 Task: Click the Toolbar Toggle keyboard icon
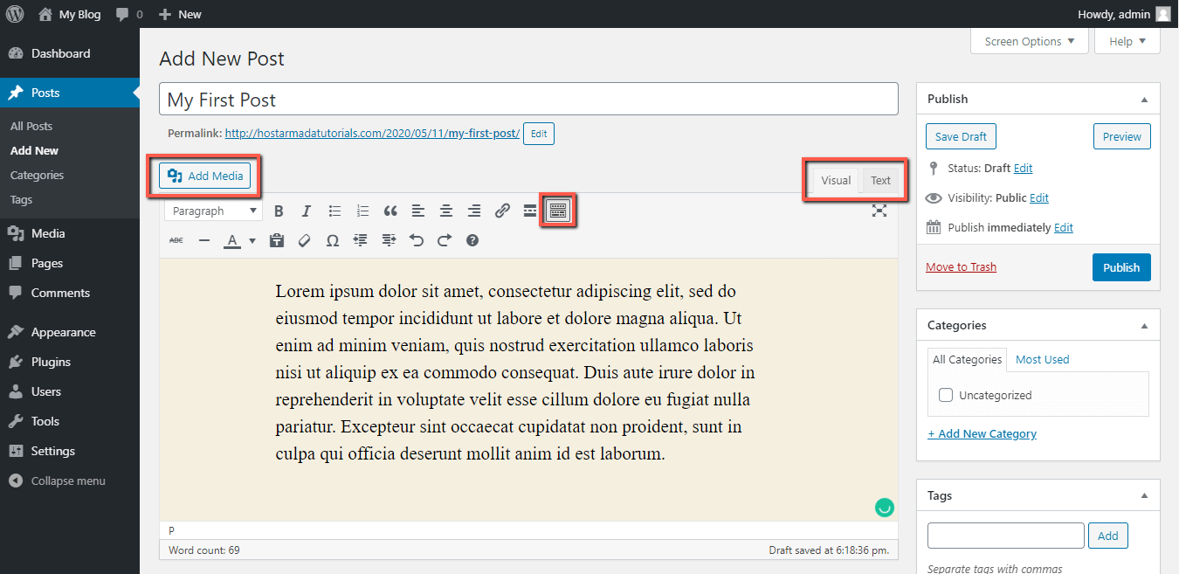[559, 211]
